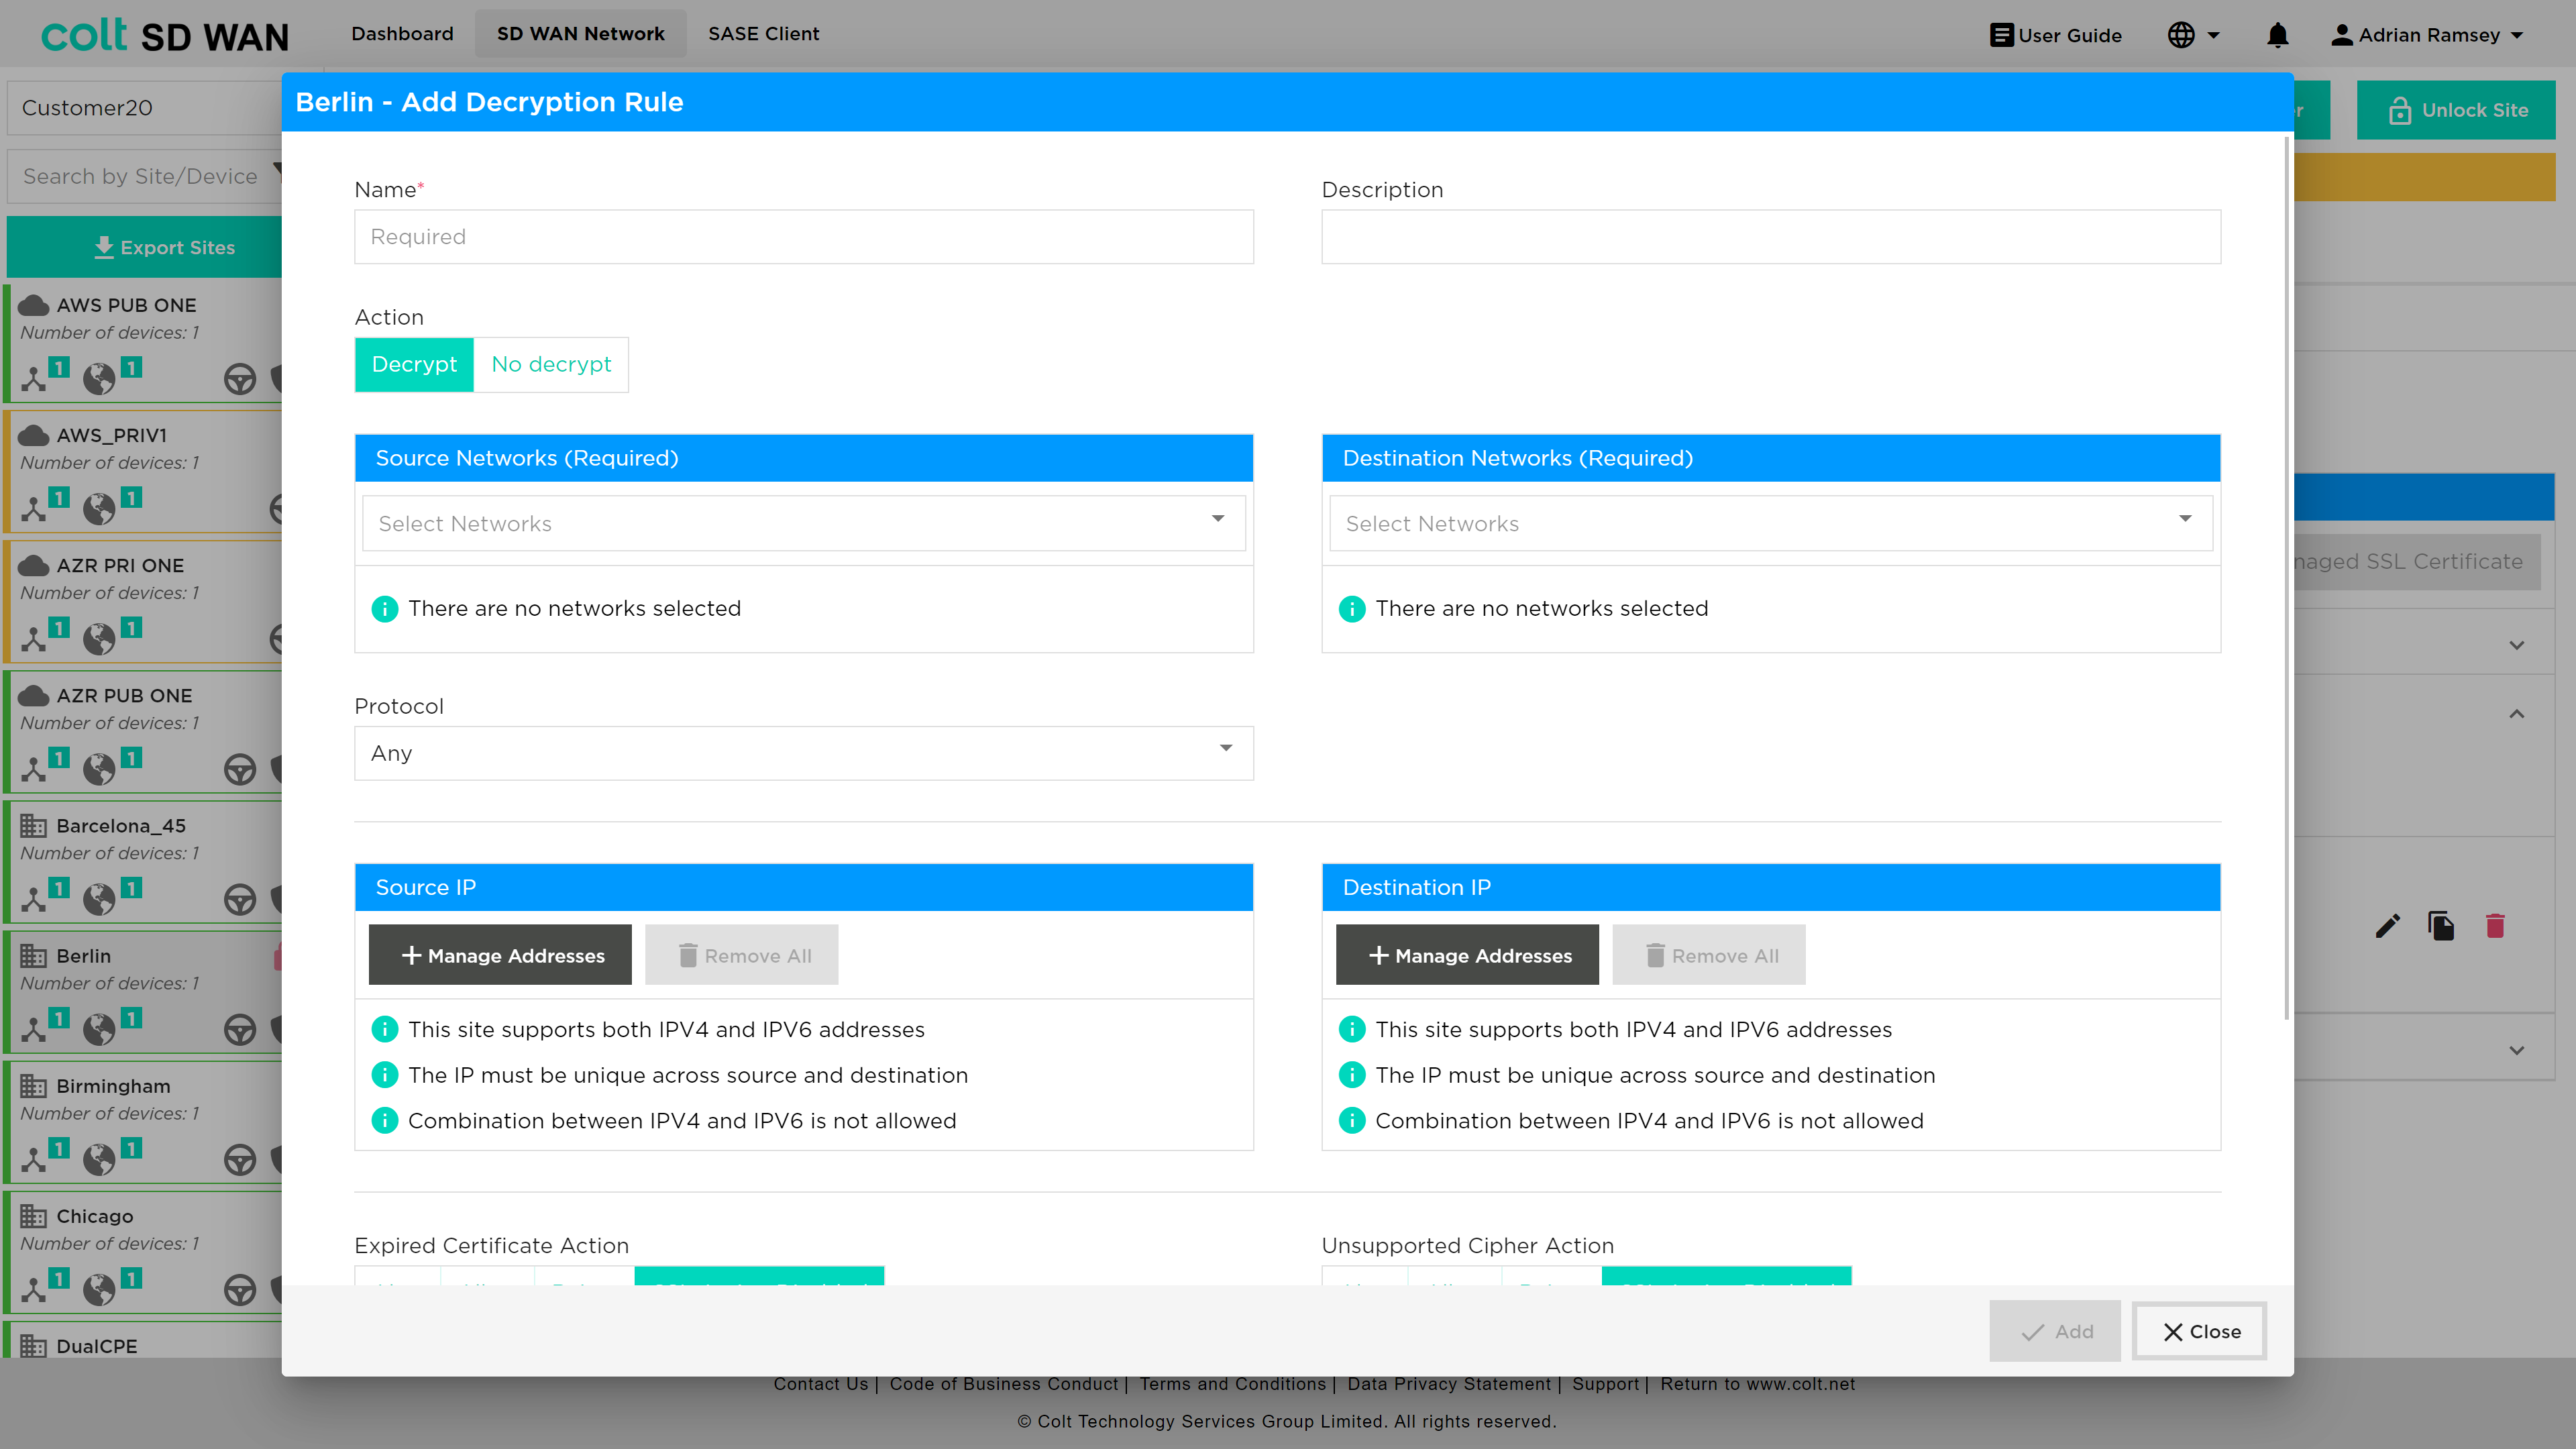Open the Protocol dropdown set to Any
Image resolution: width=2576 pixels, height=1449 pixels.
(803, 752)
